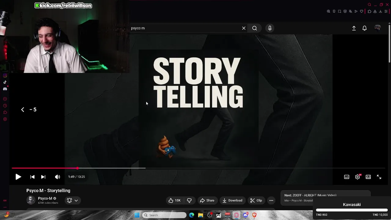Image resolution: width=391 pixels, height=220 pixels.
Task: Toggle theater mode on the player
Action: pos(368,177)
